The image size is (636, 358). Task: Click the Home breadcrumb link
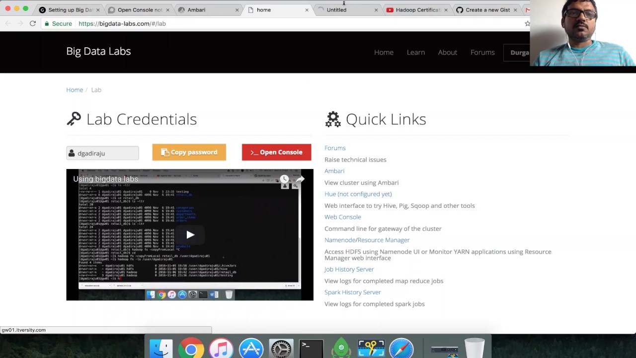(x=75, y=90)
